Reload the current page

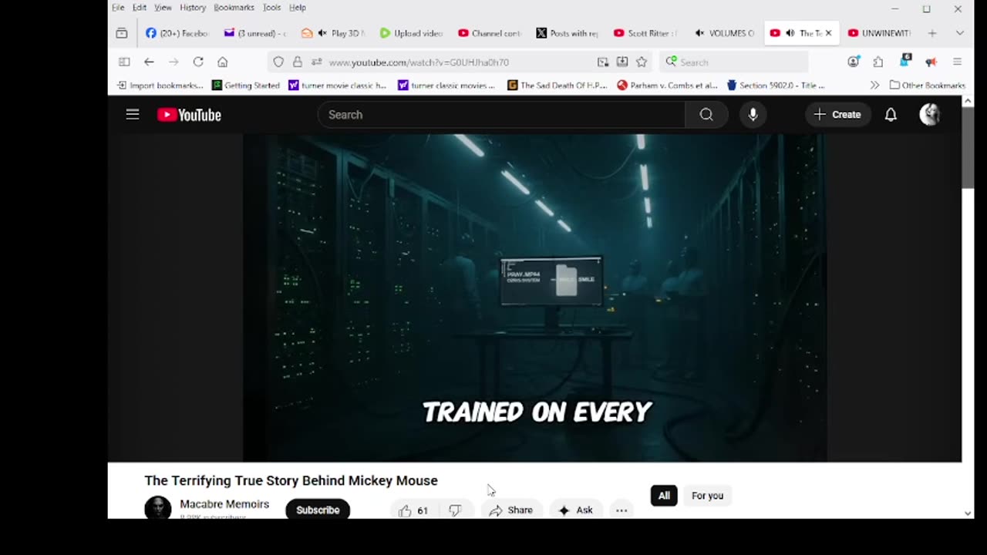pyautogui.click(x=198, y=62)
